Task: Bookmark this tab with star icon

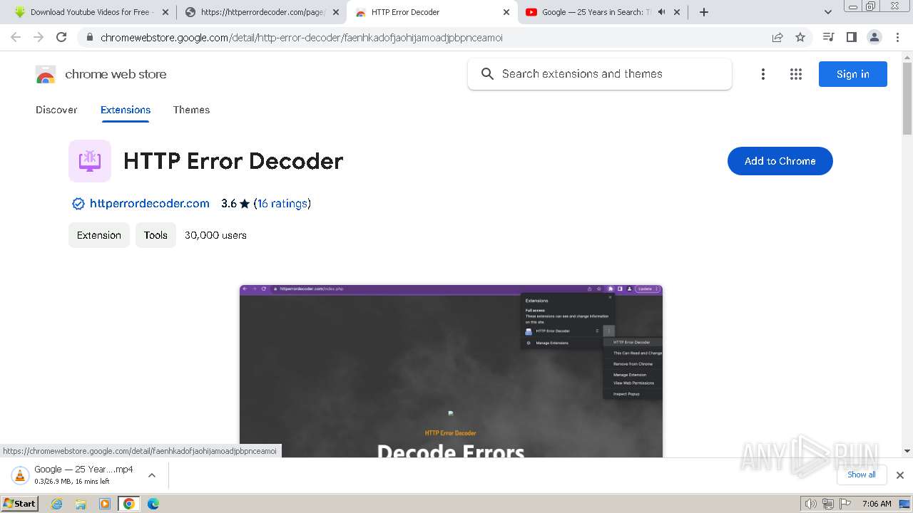Action: pyautogui.click(x=800, y=37)
